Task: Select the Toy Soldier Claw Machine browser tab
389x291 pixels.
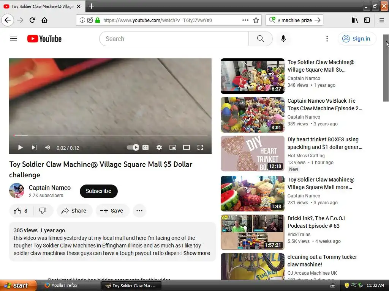Action: click(43, 6)
